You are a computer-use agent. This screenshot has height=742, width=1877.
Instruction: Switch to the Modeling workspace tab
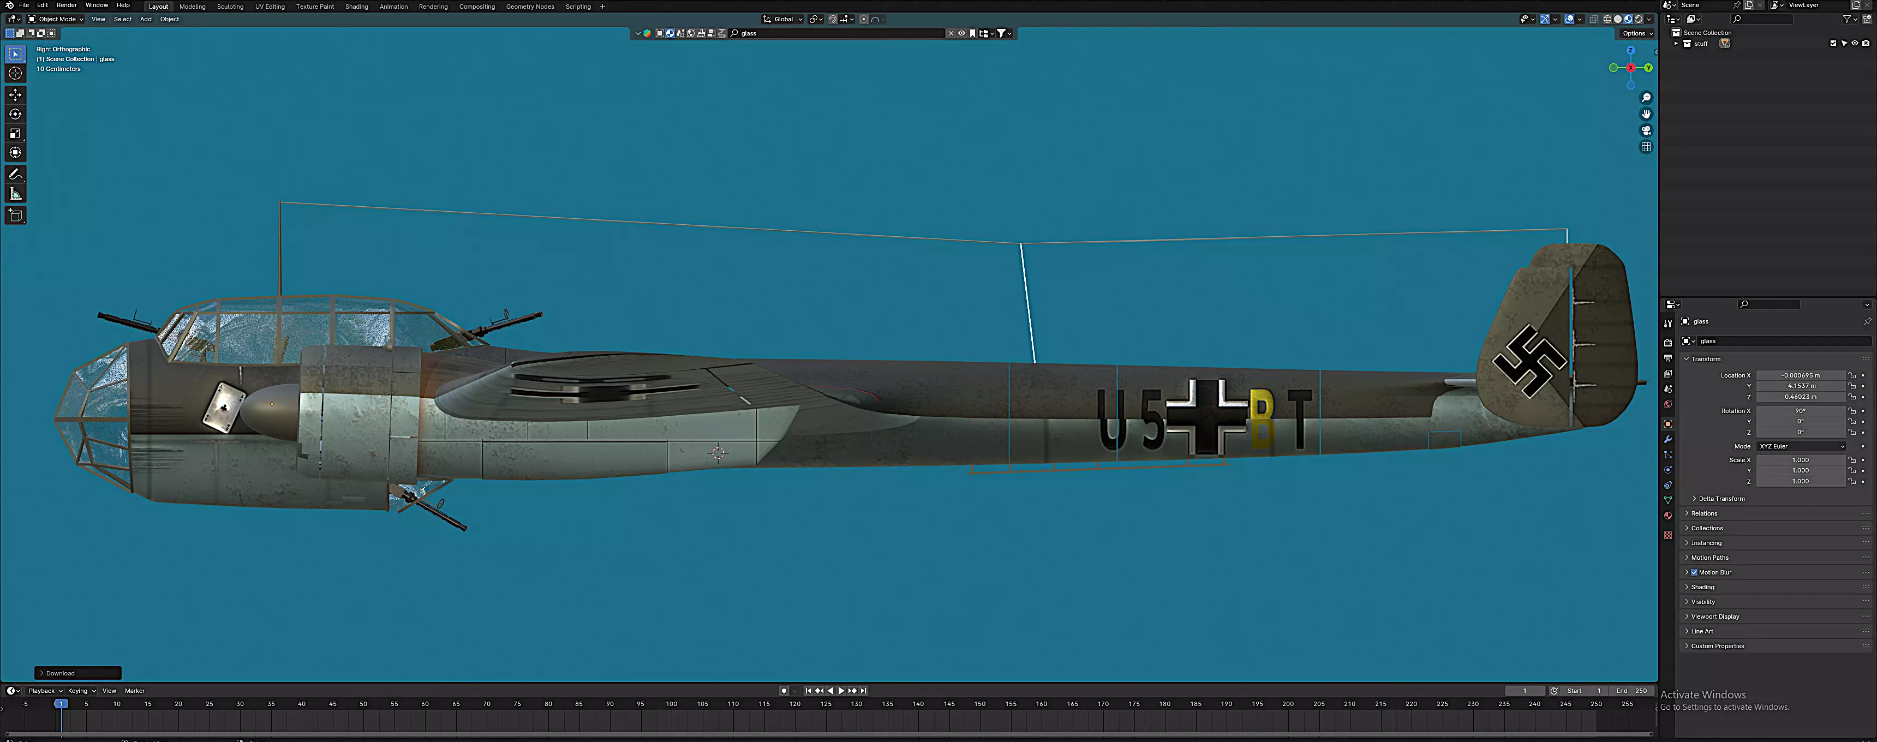pyautogui.click(x=193, y=7)
